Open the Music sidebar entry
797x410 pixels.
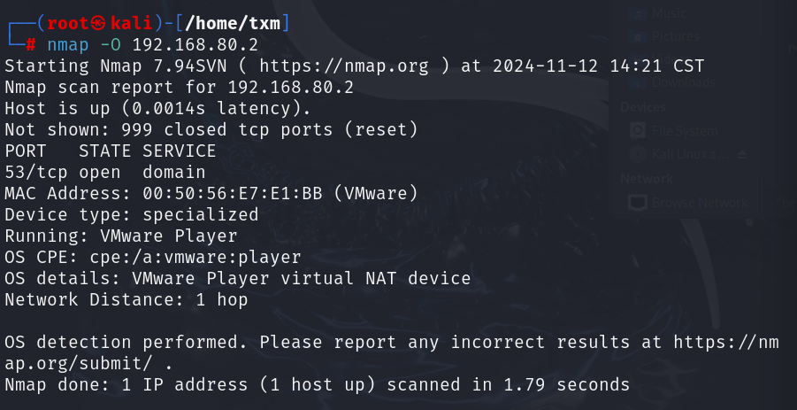point(669,12)
